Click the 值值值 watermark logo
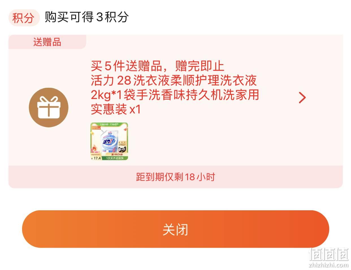Image resolution: width=351 pixels, height=270 pixels. [x=329, y=254]
